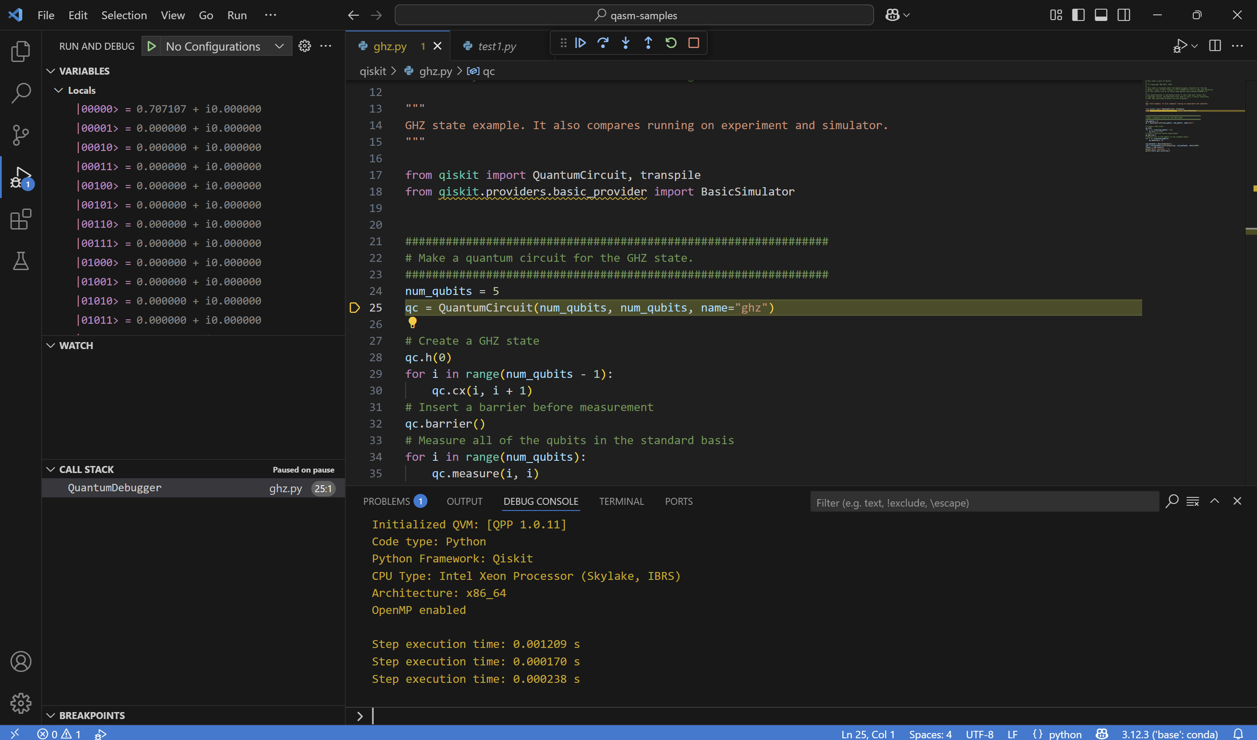Open the Edit menu
The width and height of the screenshot is (1257, 740).
[x=78, y=15]
